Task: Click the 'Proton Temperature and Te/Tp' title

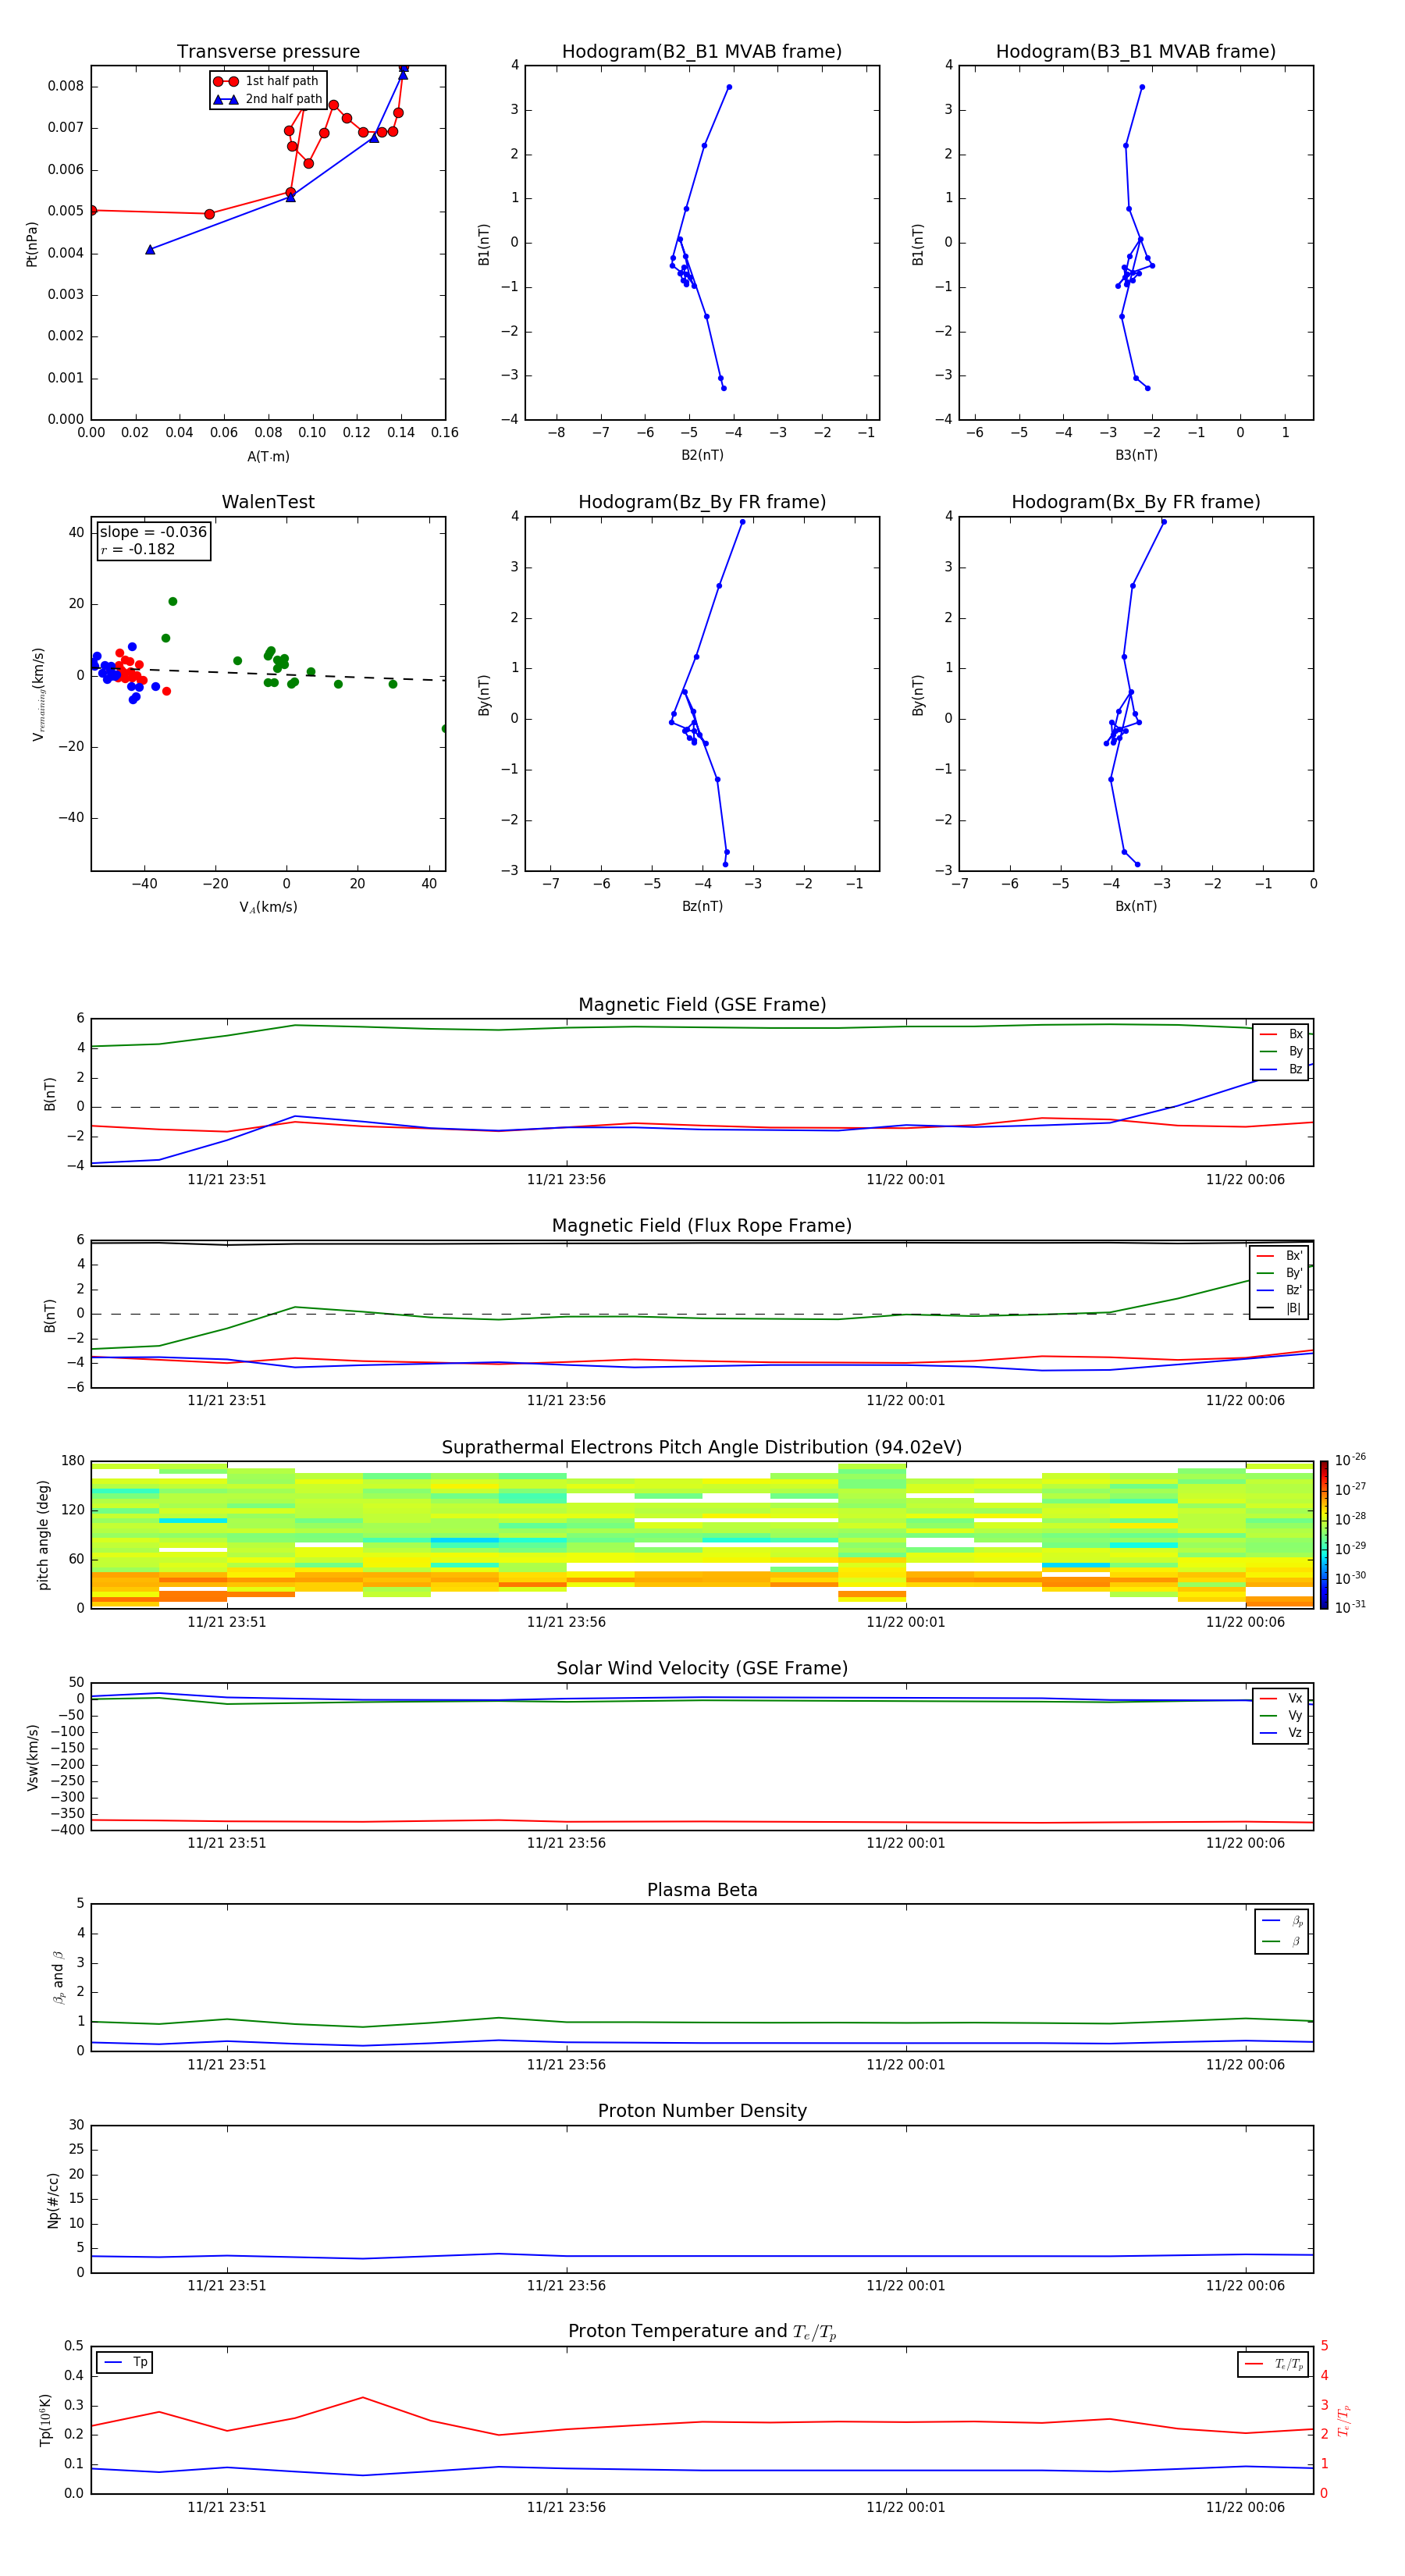Action: pyautogui.click(x=702, y=2332)
